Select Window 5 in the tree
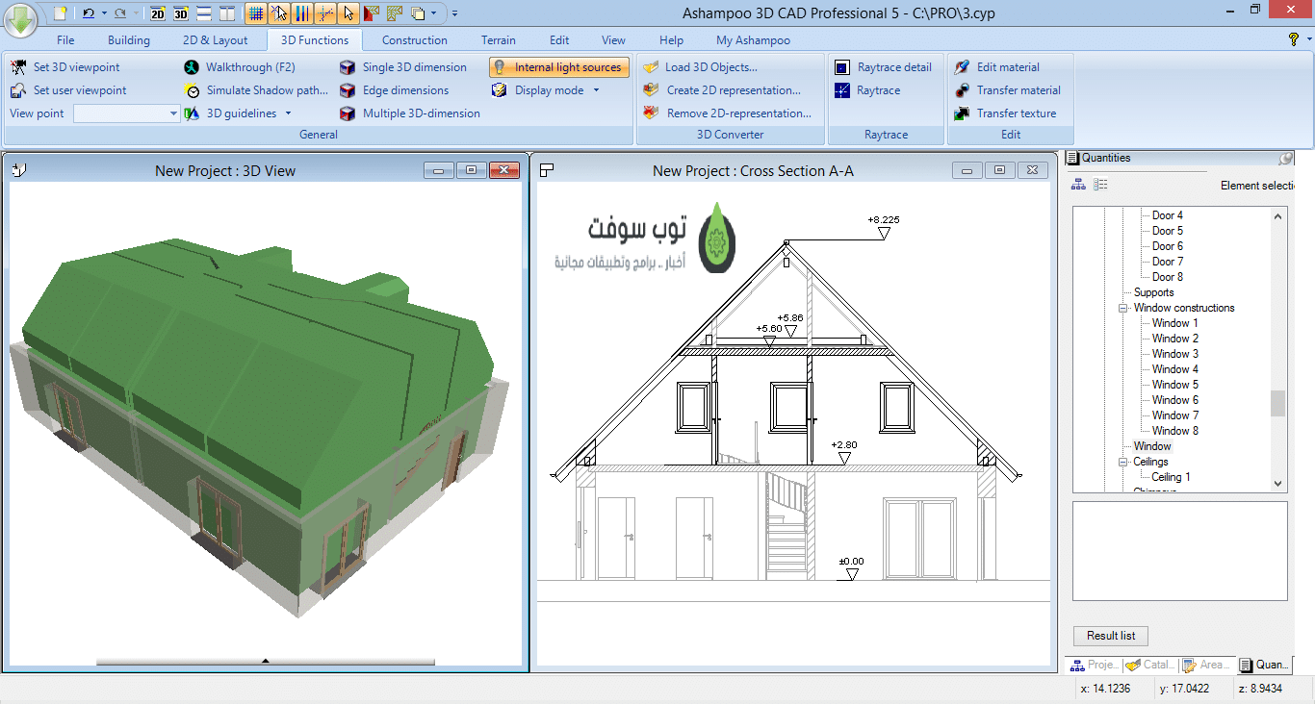1315x704 pixels. 1175,385
